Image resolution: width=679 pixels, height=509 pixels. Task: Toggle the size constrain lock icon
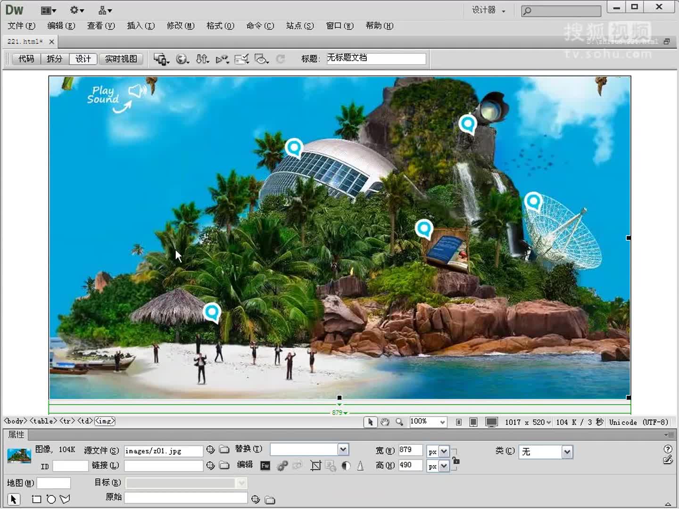pos(456,460)
